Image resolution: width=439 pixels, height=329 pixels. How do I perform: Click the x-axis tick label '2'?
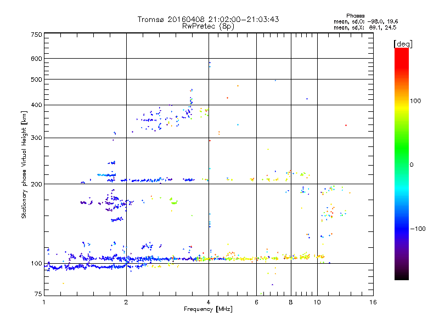point(126,302)
